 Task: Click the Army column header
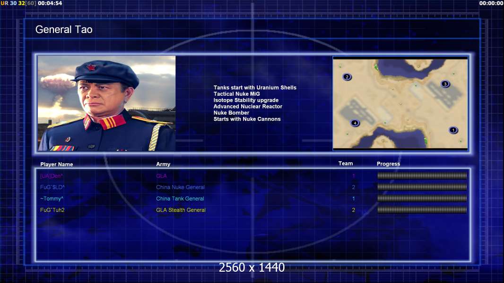(x=163, y=164)
